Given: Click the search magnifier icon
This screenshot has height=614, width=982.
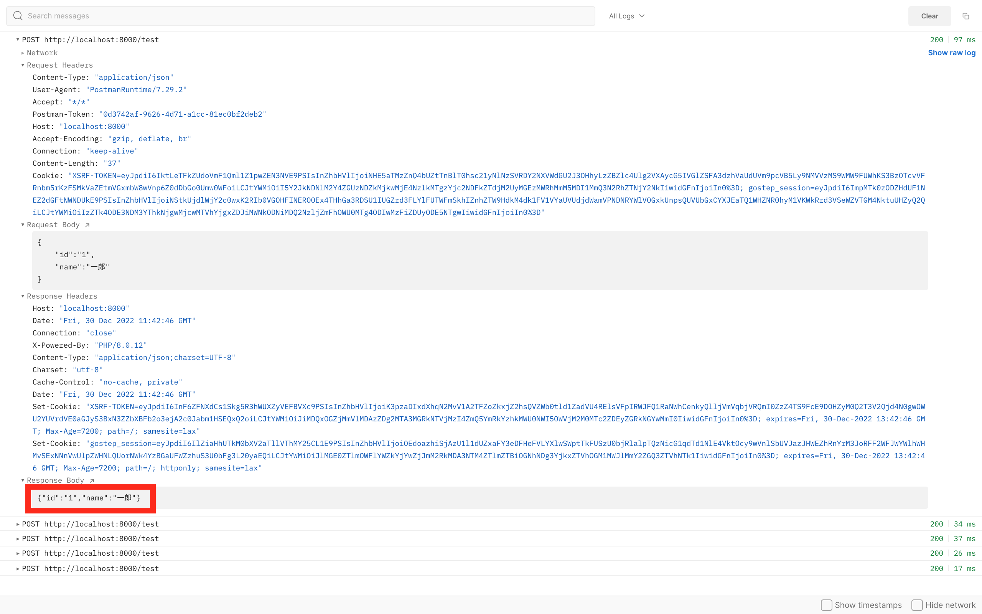Looking at the screenshot, I should tap(18, 15).
